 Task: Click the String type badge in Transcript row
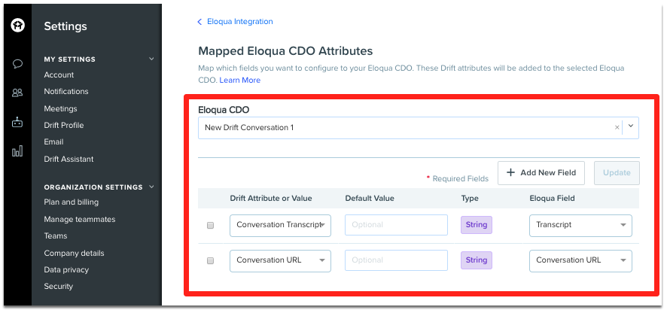477,225
